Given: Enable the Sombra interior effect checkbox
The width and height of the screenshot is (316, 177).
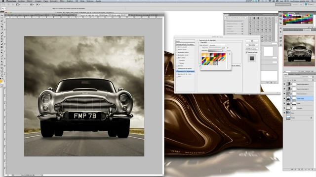Looking at the screenshot, I should click(177, 50).
